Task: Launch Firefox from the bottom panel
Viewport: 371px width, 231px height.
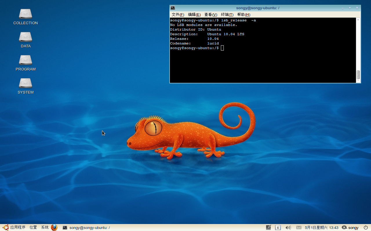Action: 54,228
